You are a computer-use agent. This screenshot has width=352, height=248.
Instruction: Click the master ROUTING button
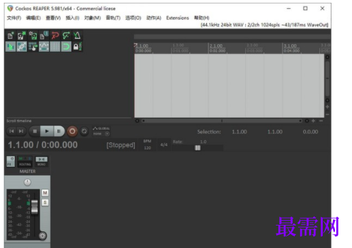pyautogui.click(x=25, y=161)
